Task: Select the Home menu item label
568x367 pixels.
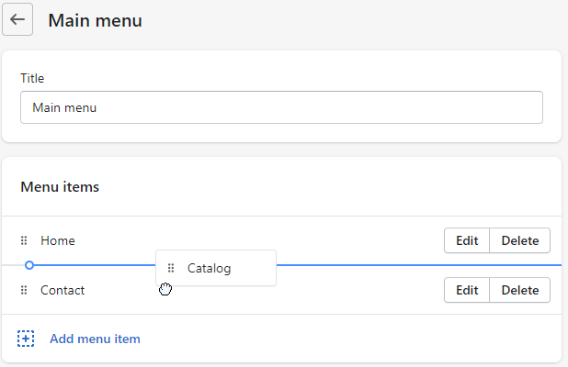Action: (58, 240)
